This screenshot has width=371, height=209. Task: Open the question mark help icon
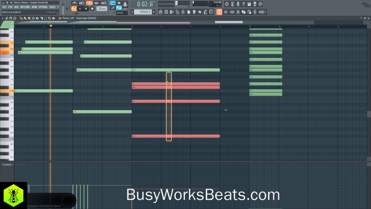(x=243, y=4)
